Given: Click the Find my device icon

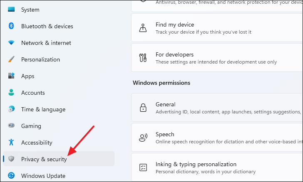Looking at the screenshot, I should (143, 28).
